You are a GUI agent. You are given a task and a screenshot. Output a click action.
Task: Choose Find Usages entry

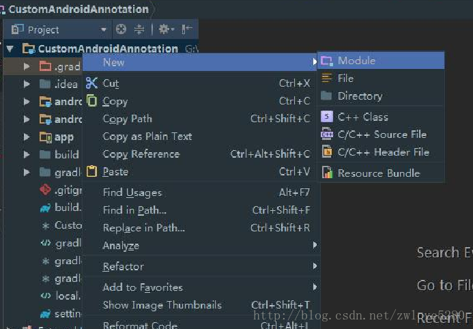[200, 192]
